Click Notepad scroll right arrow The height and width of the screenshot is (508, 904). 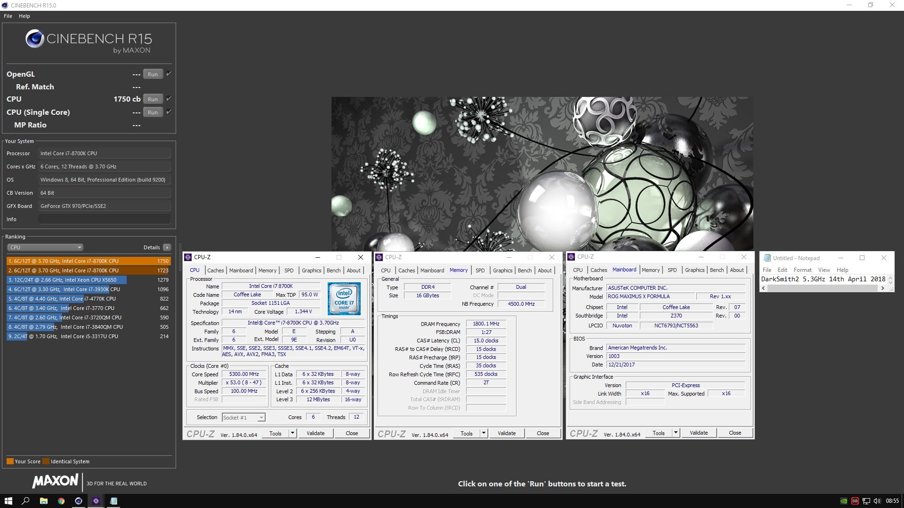pos(883,288)
